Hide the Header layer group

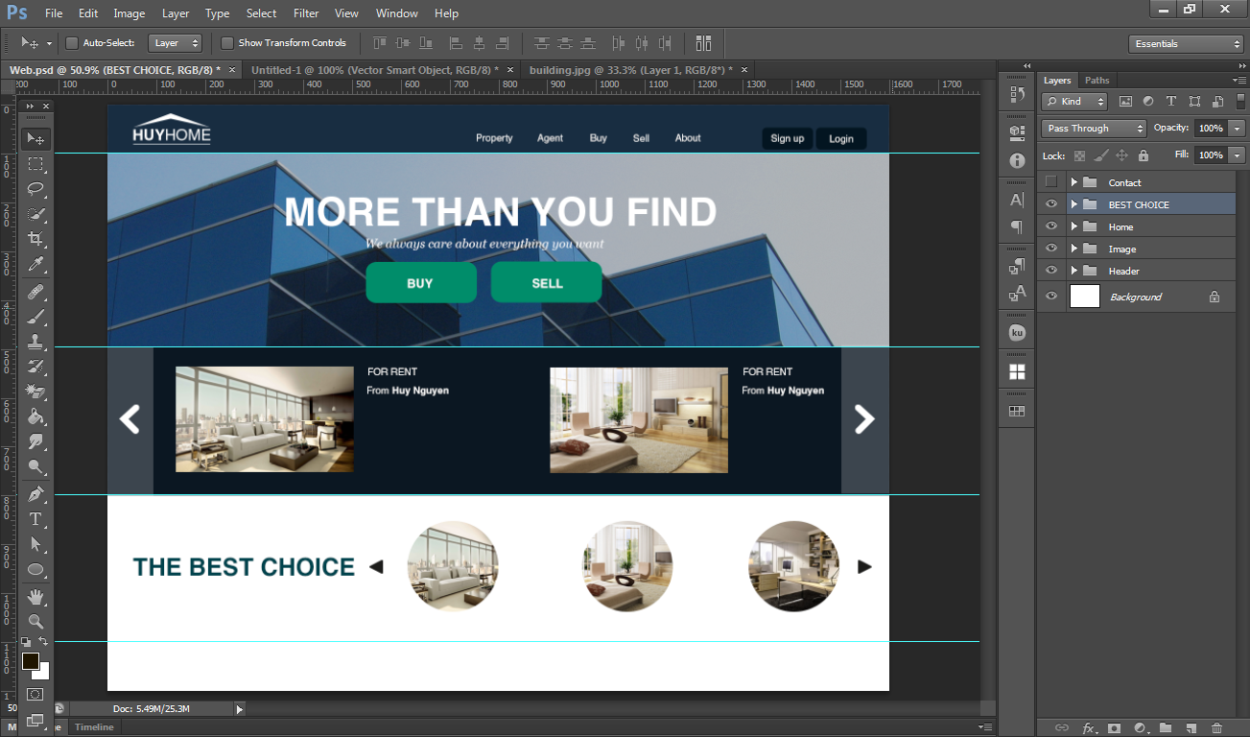[x=1051, y=271]
